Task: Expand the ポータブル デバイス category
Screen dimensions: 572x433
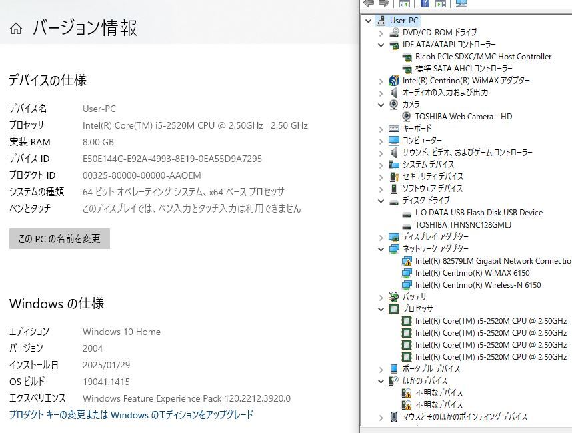Action: 381,370
